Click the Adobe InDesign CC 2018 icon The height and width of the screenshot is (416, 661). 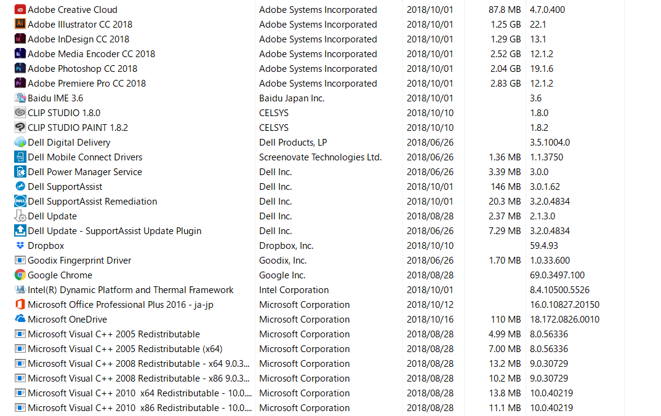[x=20, y=39]
